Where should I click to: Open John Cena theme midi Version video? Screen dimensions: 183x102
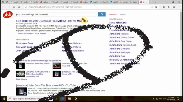coord(38,63)
